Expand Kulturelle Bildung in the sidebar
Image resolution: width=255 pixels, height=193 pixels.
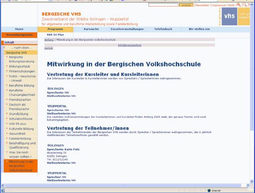point(21,129)
